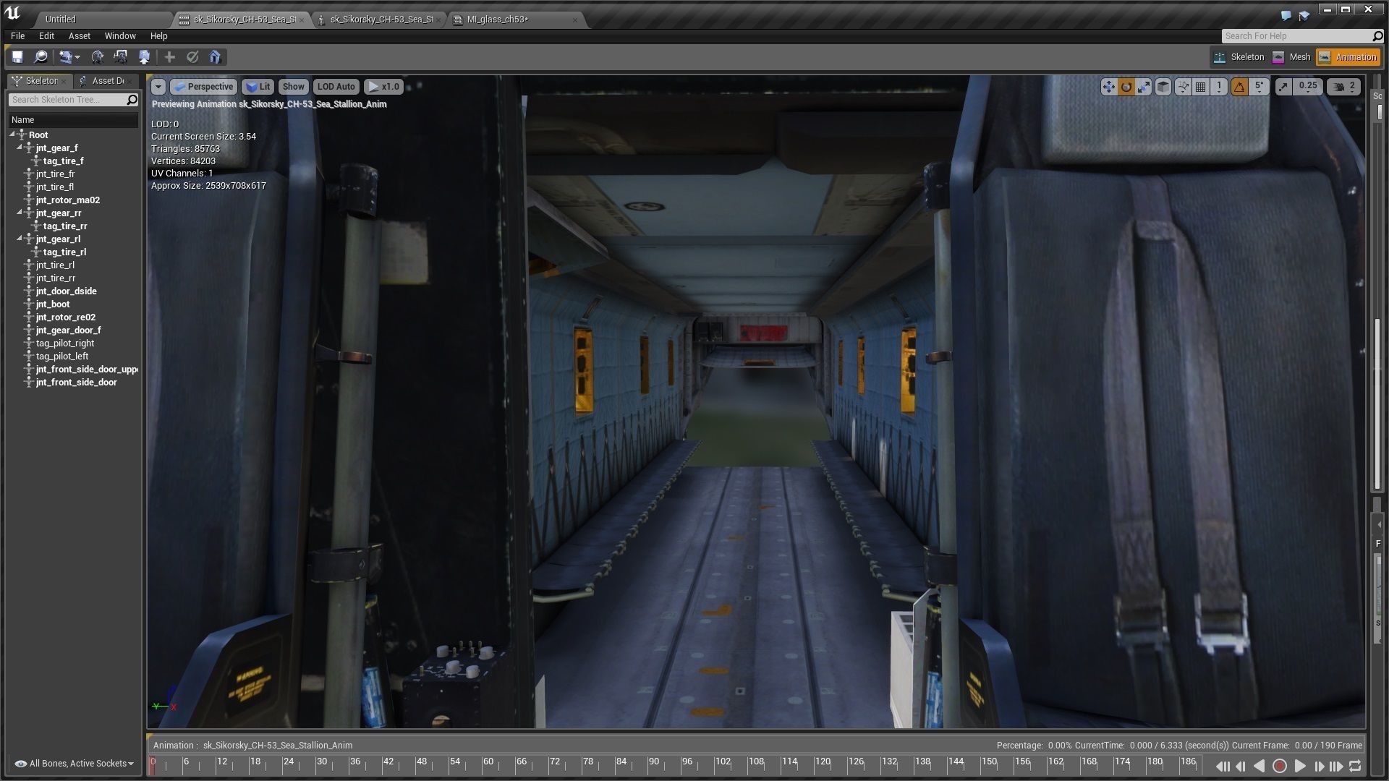Open the Asset menu
The height and width of the screenshot is (781, 1389).
click(79, 36)
